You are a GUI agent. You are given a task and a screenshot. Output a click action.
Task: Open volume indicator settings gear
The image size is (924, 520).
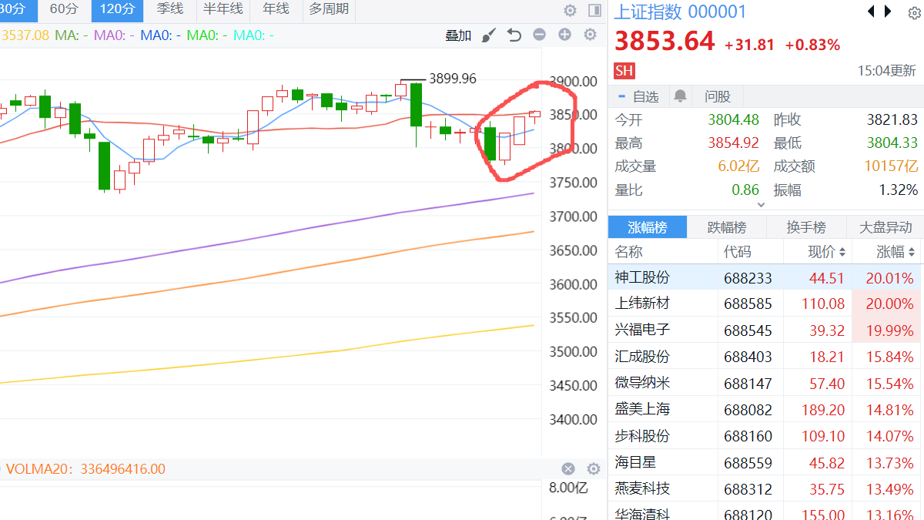pyautogui.click(x=593, y=469)
